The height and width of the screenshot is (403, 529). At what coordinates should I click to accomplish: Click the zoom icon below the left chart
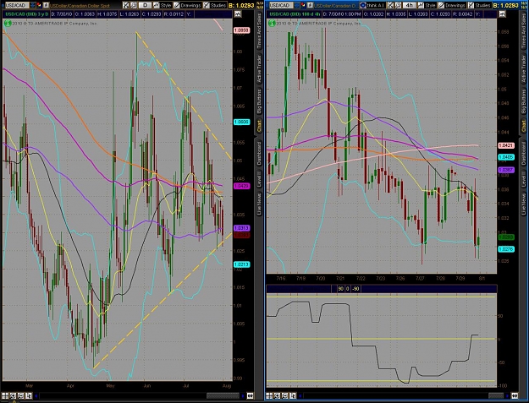14,395
